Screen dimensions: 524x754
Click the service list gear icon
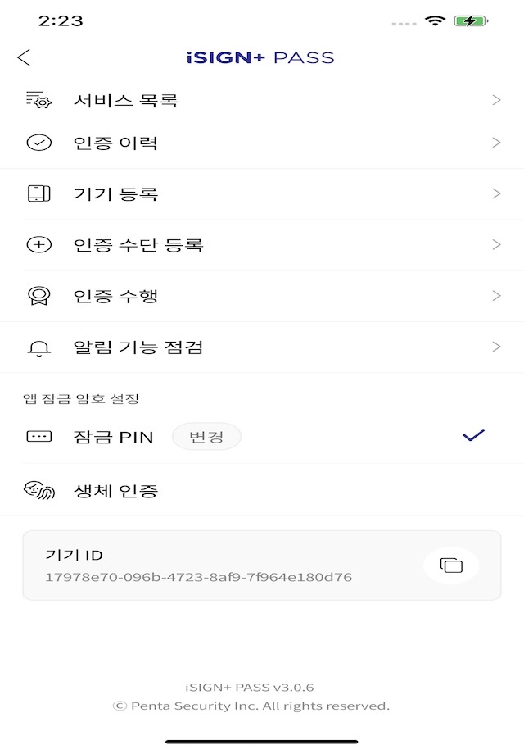point(38,100)
